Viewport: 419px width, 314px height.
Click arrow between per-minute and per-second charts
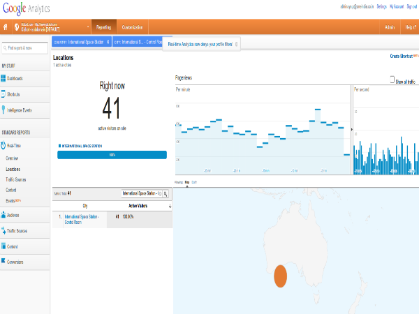pos(352,129)
